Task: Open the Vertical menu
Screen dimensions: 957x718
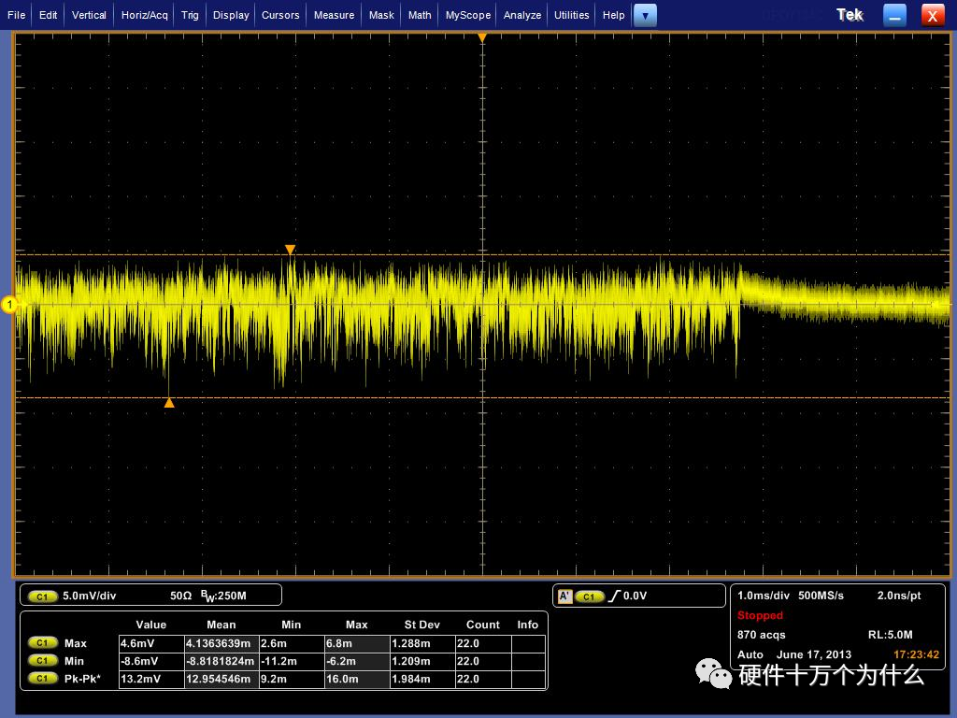Action: click(x=89, y=15)
